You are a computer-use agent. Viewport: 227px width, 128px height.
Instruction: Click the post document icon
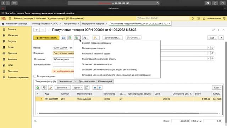pyautogui.click(x=70, y=38)
